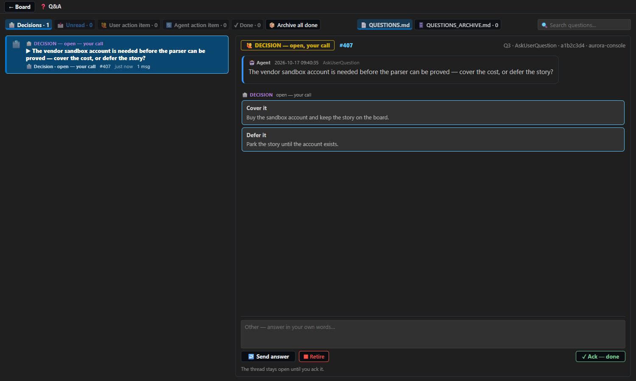Switch to Agent action item tab
636x381 pixels.
click(196, 25)
